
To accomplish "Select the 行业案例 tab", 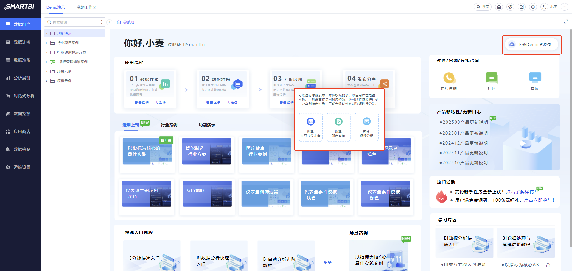I will tap(169, 125).
